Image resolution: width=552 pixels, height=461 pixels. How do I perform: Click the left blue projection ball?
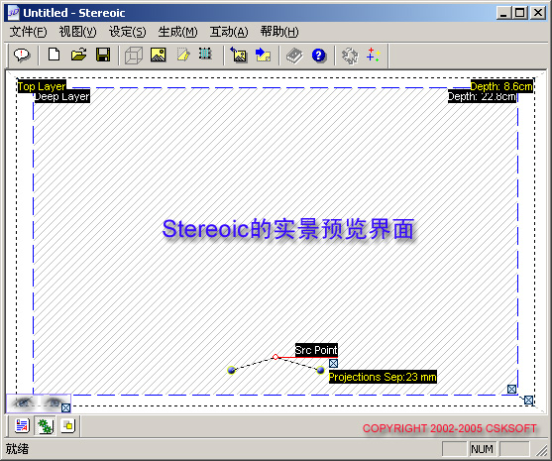coord(231,370)
